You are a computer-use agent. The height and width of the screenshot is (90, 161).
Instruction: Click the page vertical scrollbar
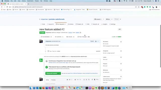coord(160,46)
